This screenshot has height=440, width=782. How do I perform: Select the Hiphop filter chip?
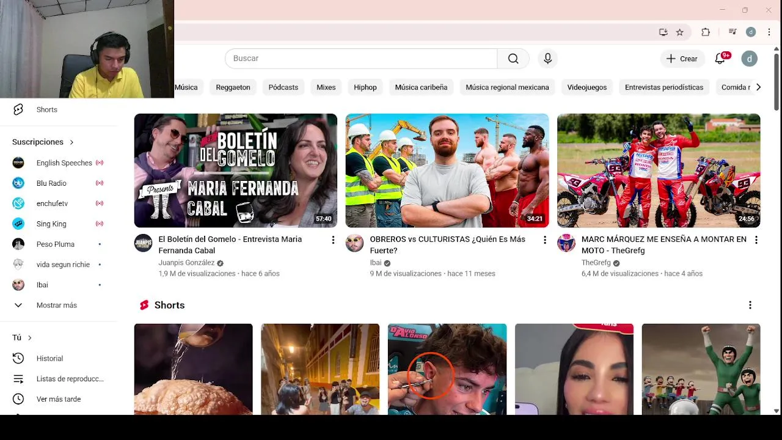[x=365, y=87]
